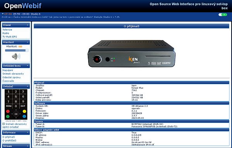Open Odeslat zprávu

[12, 77]
